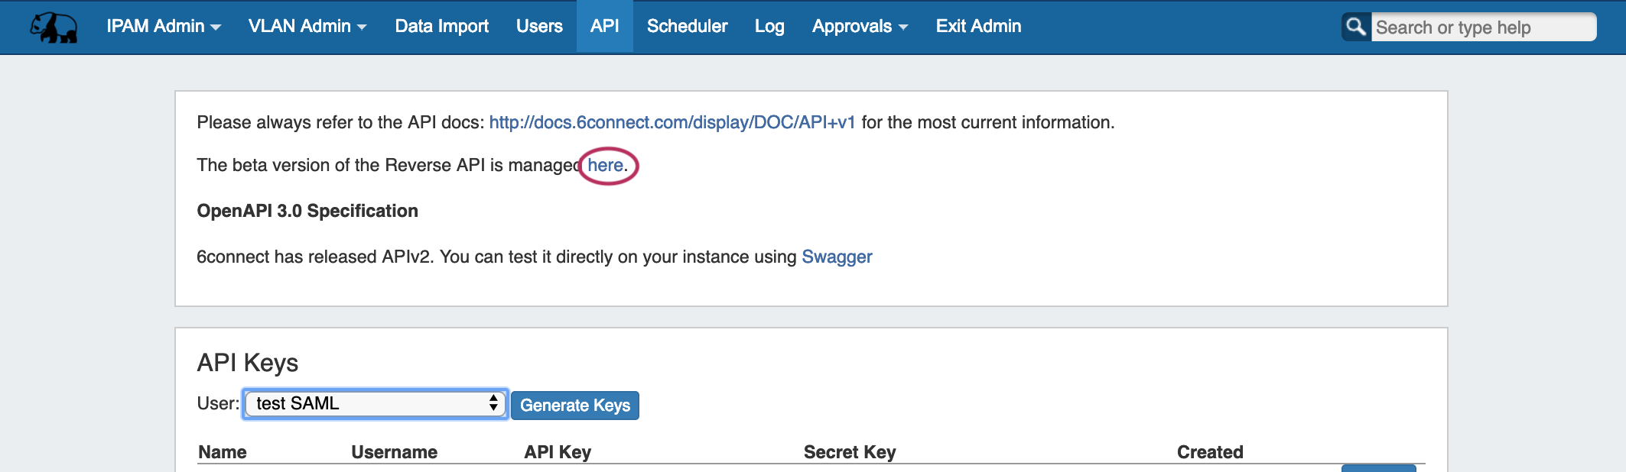Focus the "Search or type help" field
The width and height of the screenshot is (1626, 472).
1482,27
